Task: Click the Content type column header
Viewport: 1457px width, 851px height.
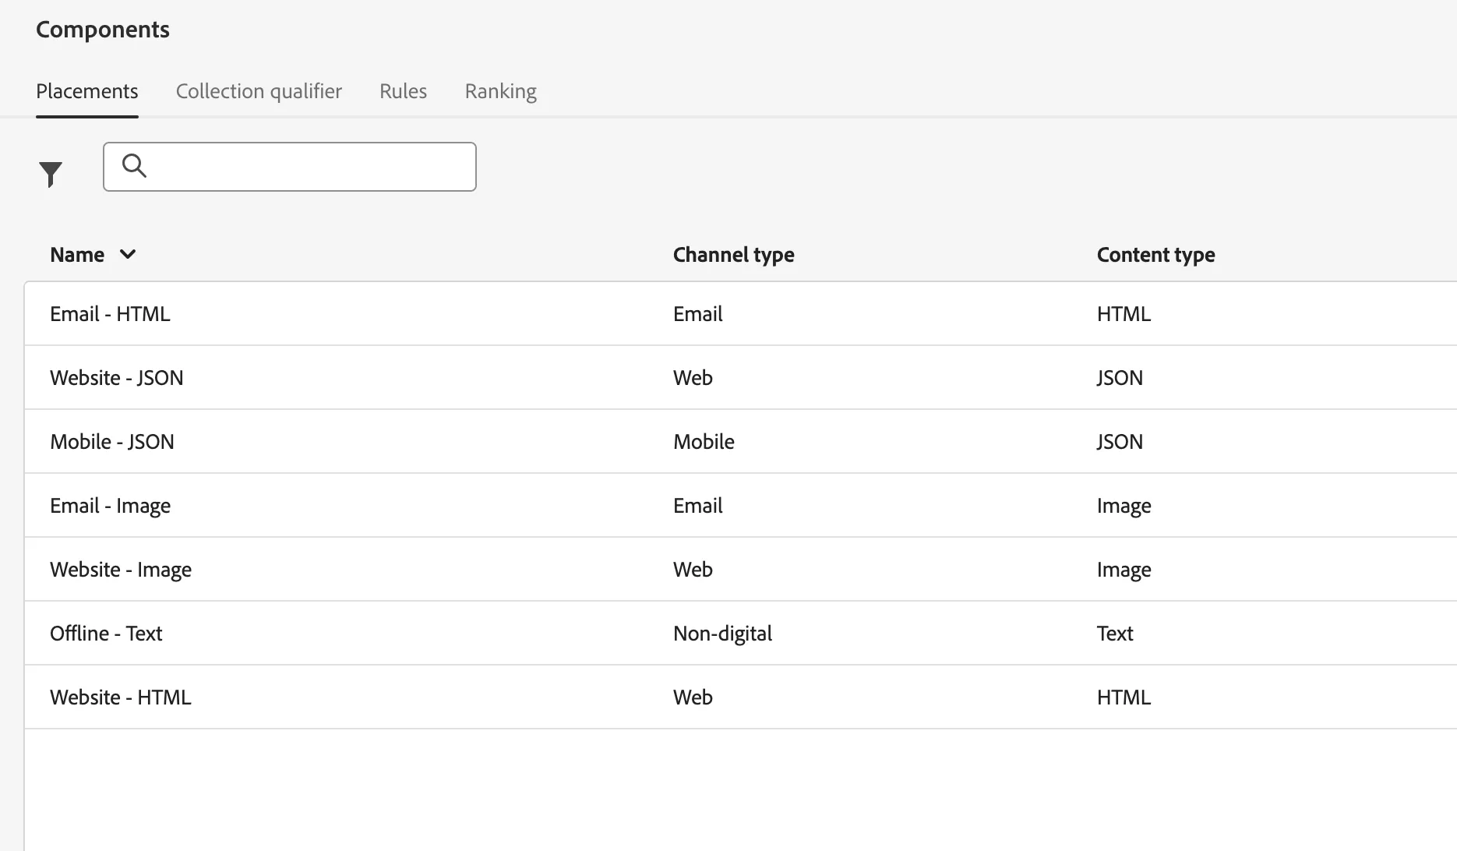Action: [x=1156, y=255]
